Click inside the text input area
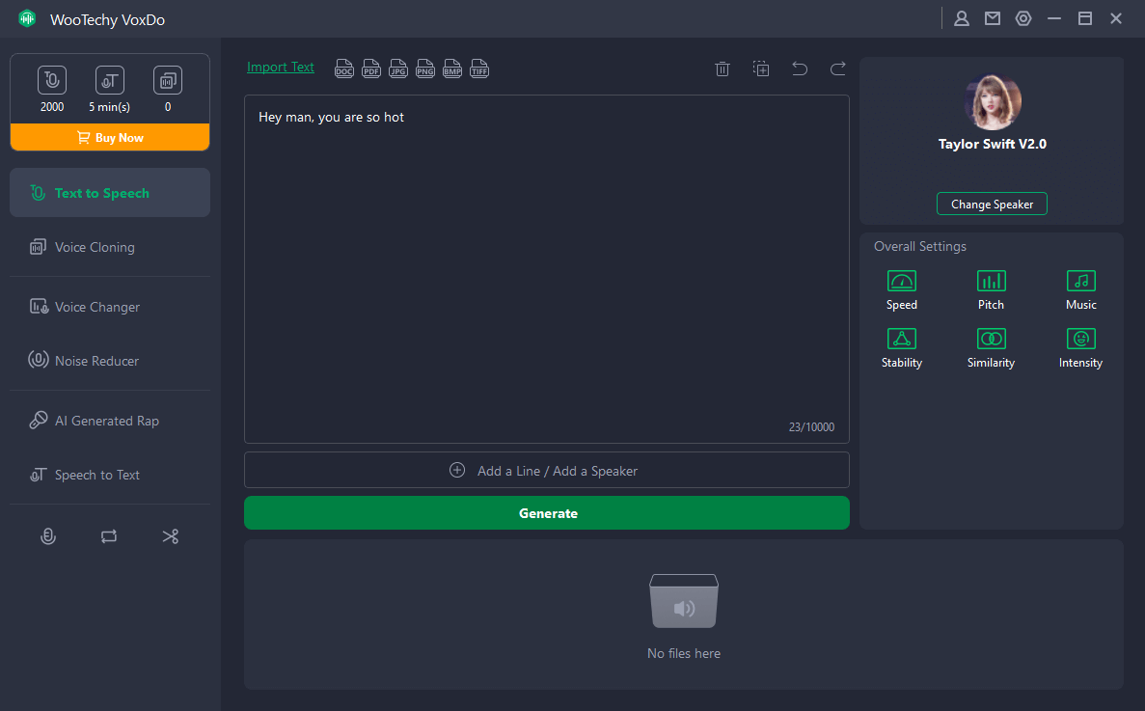Image resolution: width=1145 pixels, height=711 pixels. coord(546,270)
